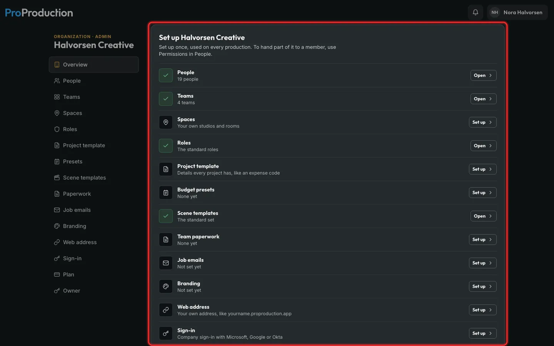Click Set up button for Spaces
The image size is (554, 346).
pyautogui.click(x=482, y=122)
